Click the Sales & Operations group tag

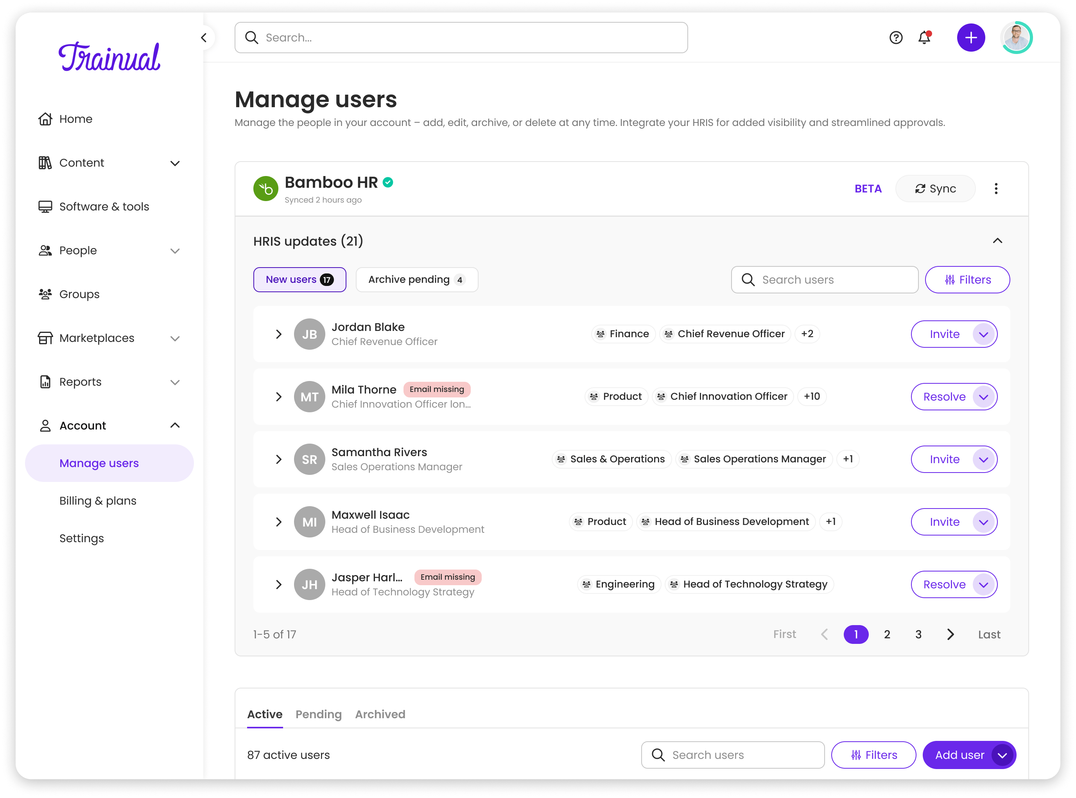pyautogui.click(x=611, y=459)
